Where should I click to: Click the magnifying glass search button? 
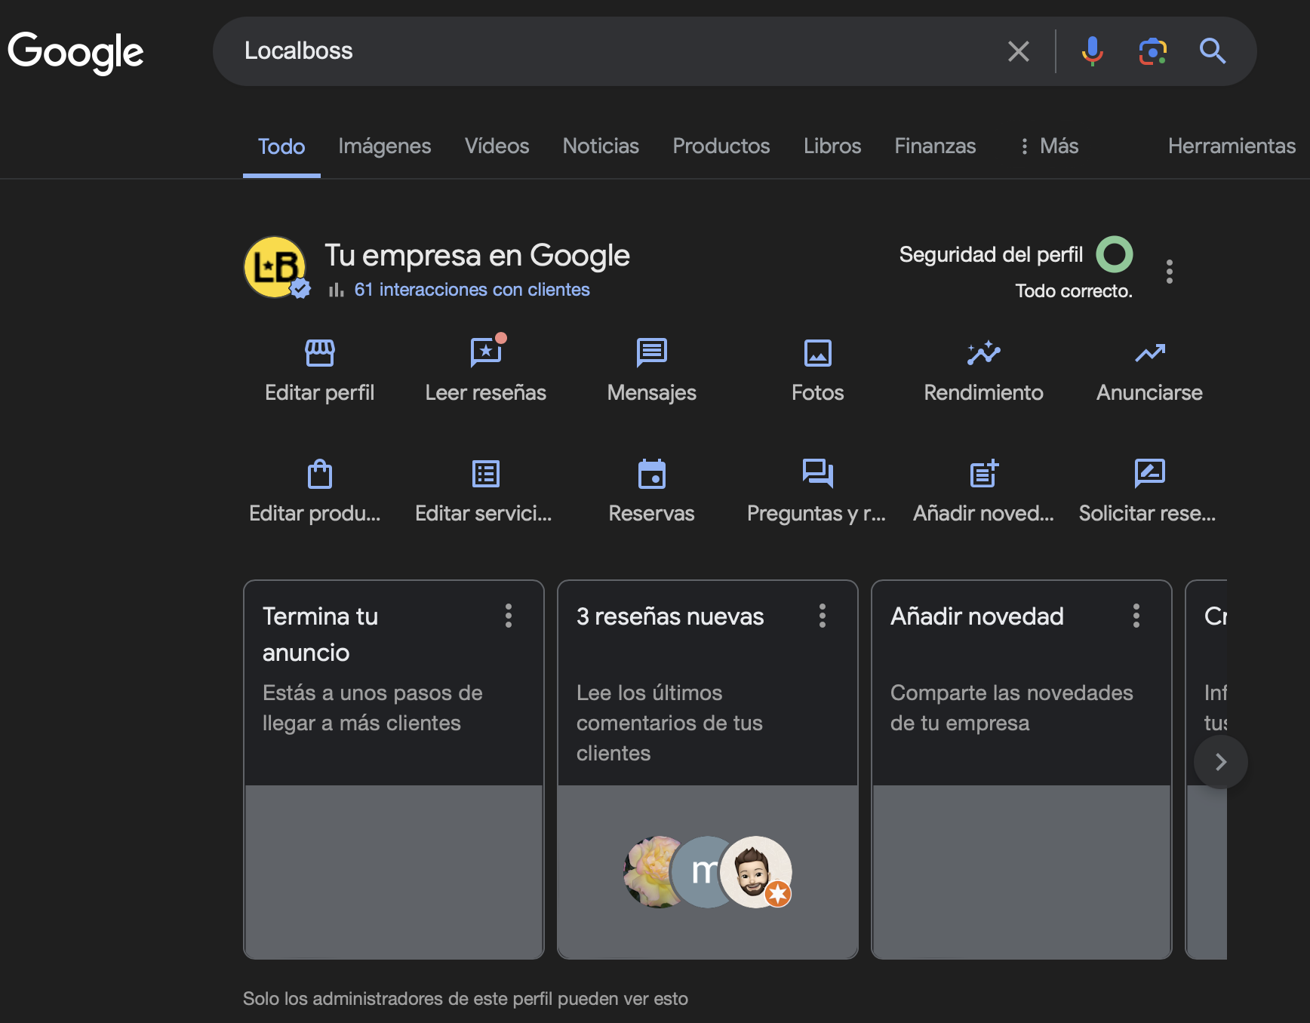point(1212,51)
